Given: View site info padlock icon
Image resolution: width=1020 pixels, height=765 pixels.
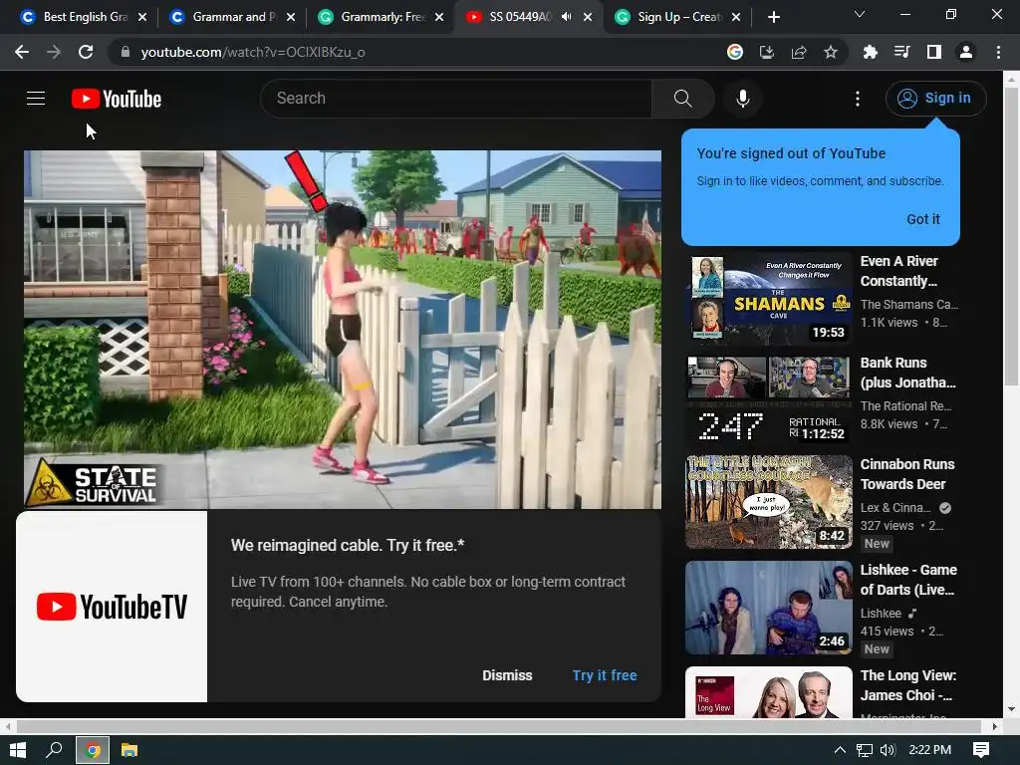Looking at the screenshot, I should (x=125, y=52).
